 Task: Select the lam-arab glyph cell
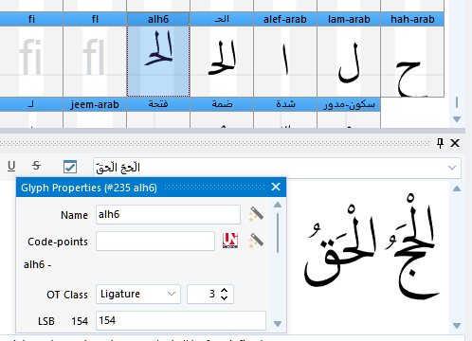click(x=349, y=54)
